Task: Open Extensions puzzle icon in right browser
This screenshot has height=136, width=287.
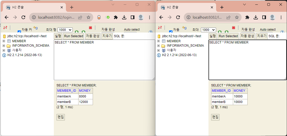Action: (x=247, y=17)
